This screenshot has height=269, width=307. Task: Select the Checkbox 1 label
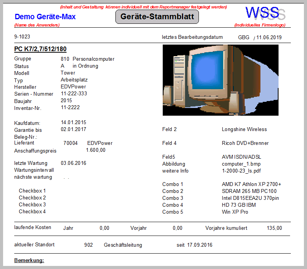pyautogui.click(x=32, y=191)
